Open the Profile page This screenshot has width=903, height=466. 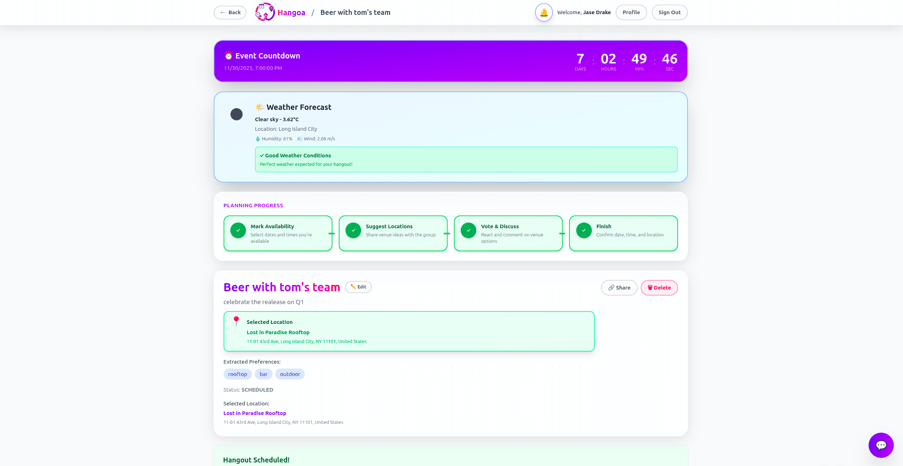point(631,12)
